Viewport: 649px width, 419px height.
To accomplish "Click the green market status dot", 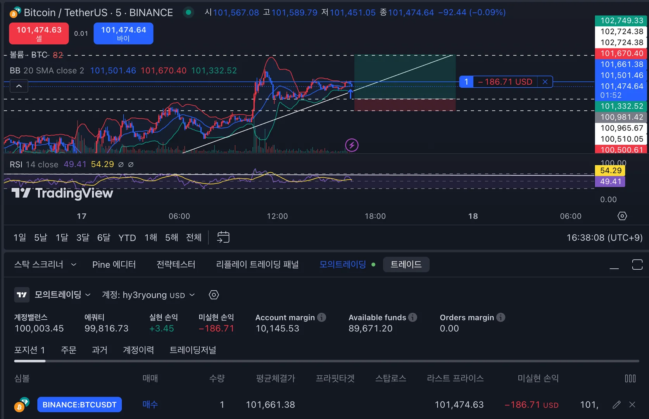I will click(x=188, y=12).
